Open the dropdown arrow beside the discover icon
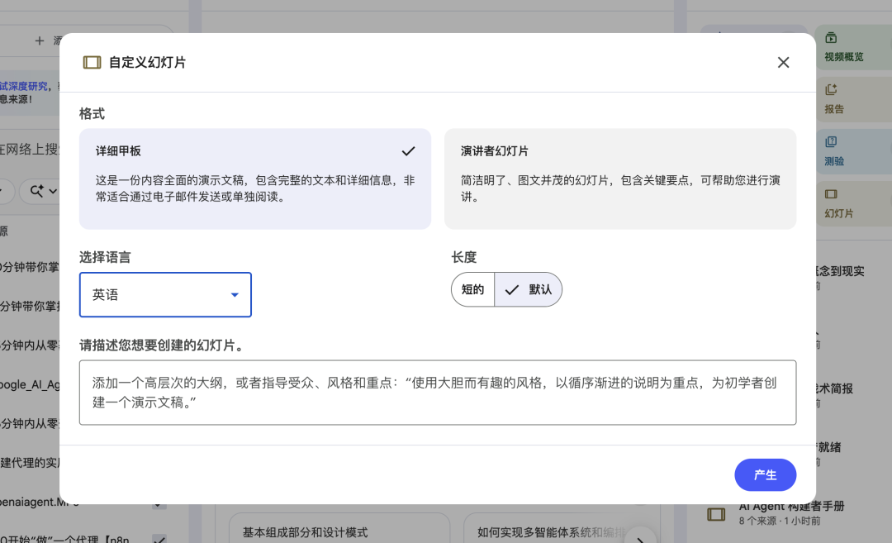Image resolution: width=892 pixels, height=543 pixels. point(51,191)
